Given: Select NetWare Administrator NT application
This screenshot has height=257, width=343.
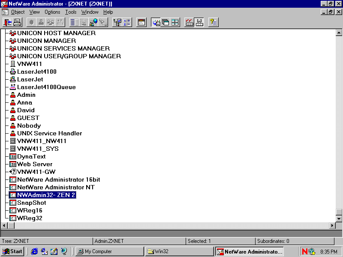Looking at the screenshot, I should [56, 187].
